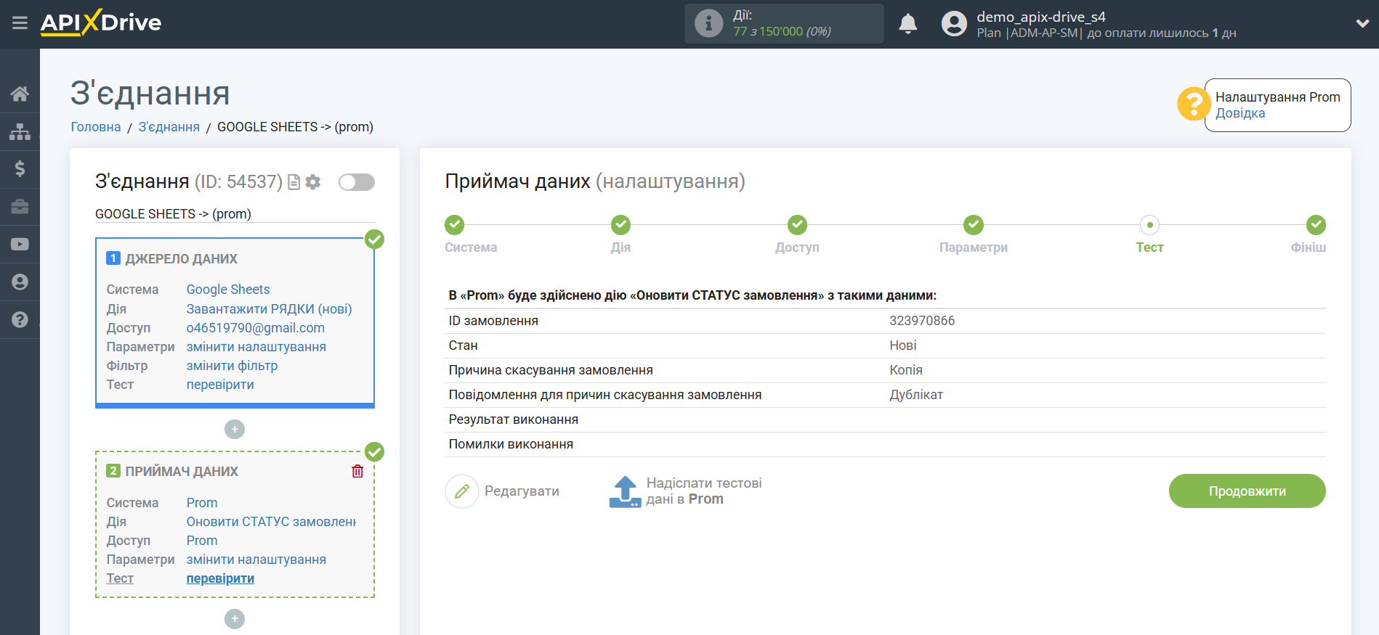Screen dimensions: 1379x635
Task: Add a step between source and receiver
Action: click(235, 430)
